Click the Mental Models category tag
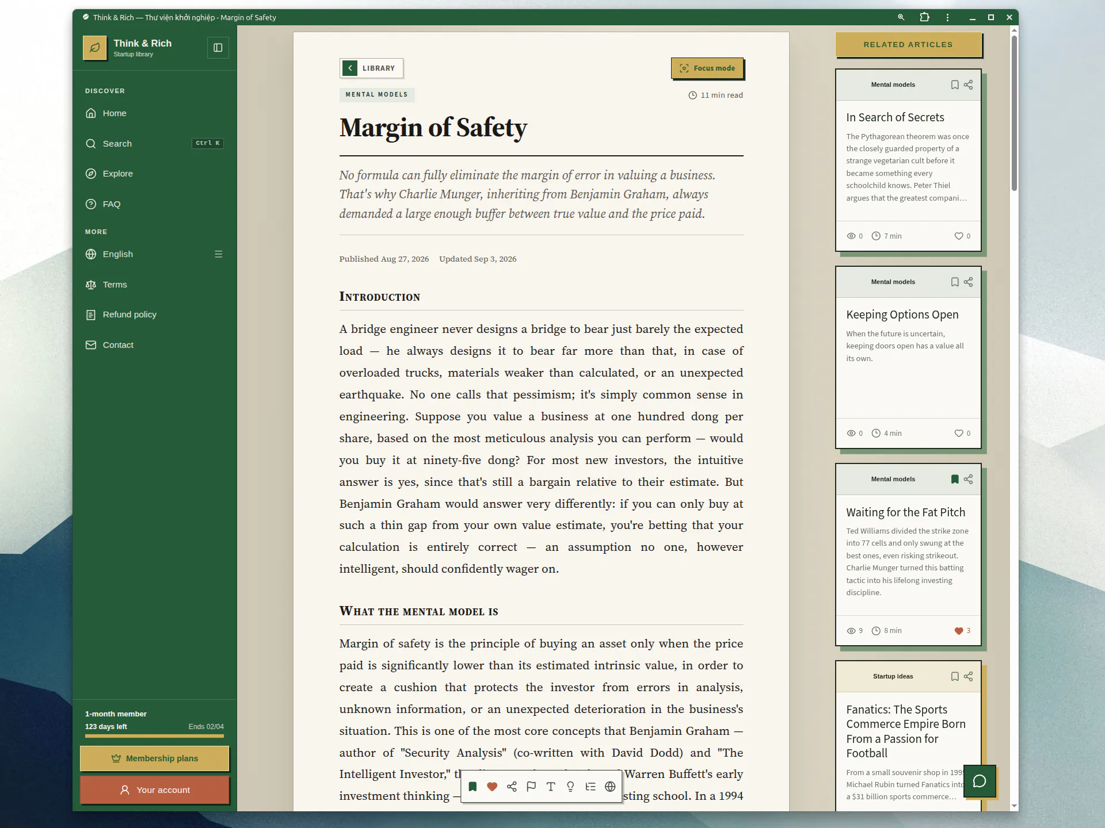 pos(377,94)
